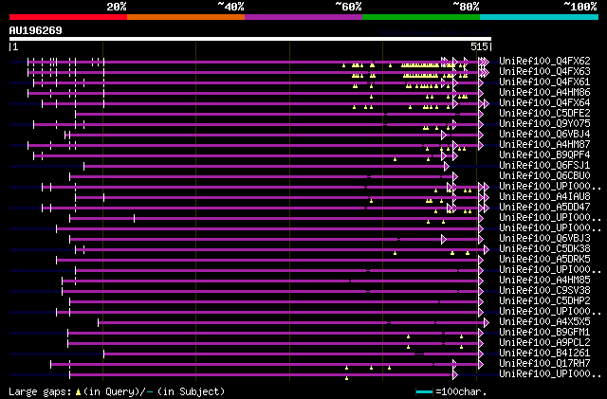Click the orange ~40% identity color segment
The image size is (607, 399).
click(x=186, y=17)
